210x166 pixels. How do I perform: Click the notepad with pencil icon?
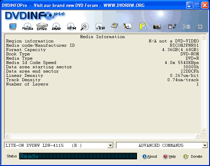[x=172, y=27]
